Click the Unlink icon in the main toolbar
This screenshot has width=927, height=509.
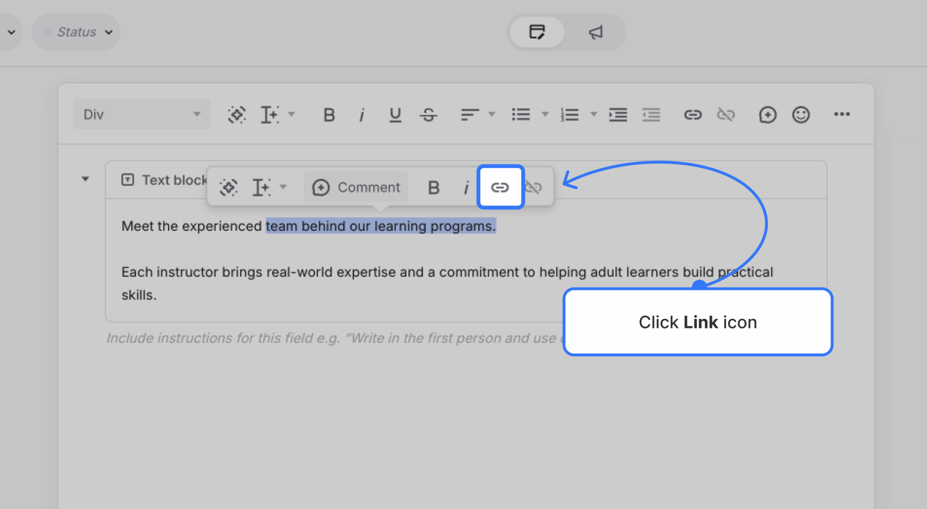[727, 115]
